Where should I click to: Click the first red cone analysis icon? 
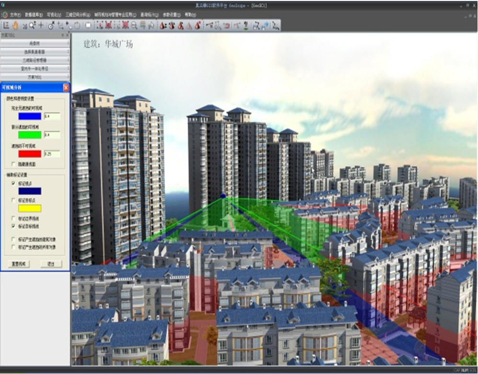[x=163, y=25]
